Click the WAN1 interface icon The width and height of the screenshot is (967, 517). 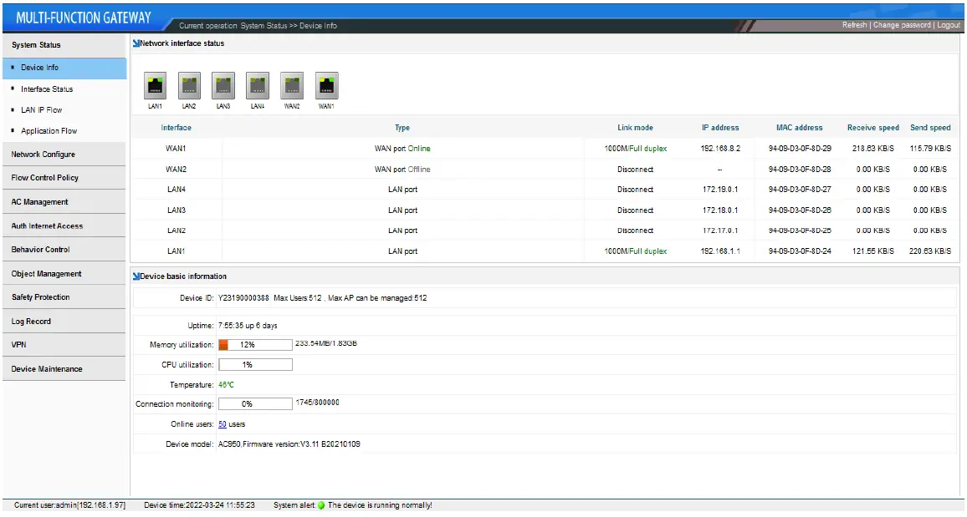click(x=326, y=84)
